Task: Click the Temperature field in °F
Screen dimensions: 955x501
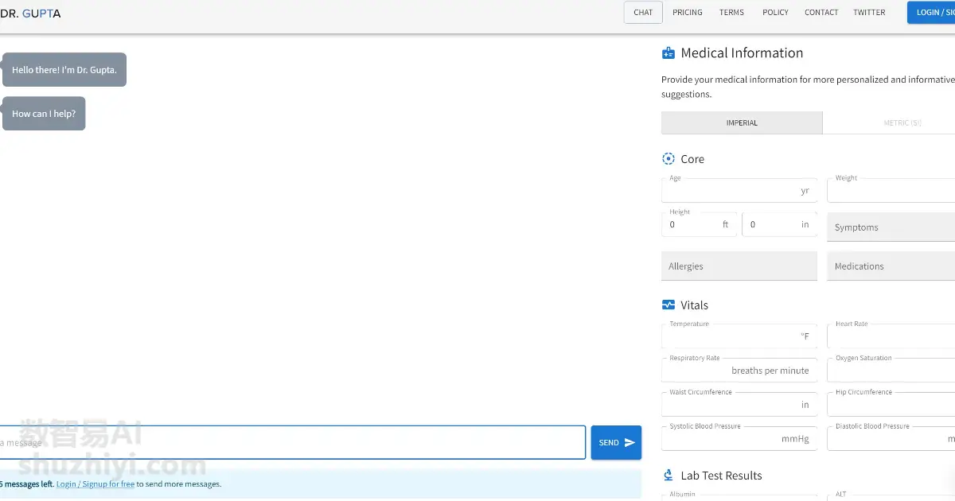Action: [739, 336]
